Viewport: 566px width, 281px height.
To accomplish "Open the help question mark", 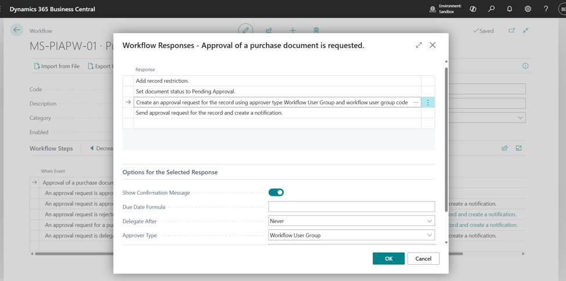I will (546, 9).
